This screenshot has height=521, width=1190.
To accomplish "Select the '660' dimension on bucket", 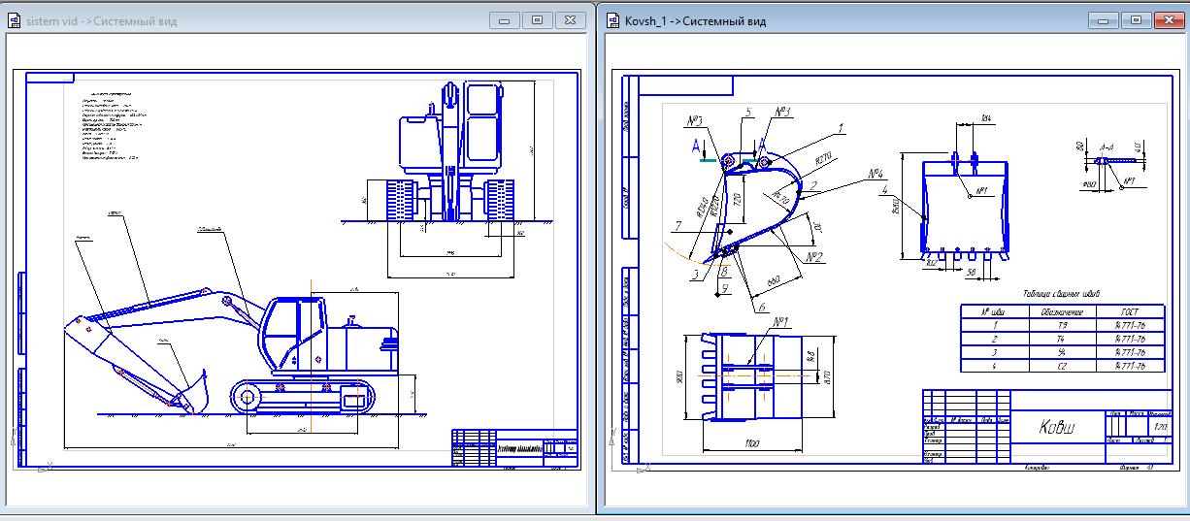I will coord(774,279).
